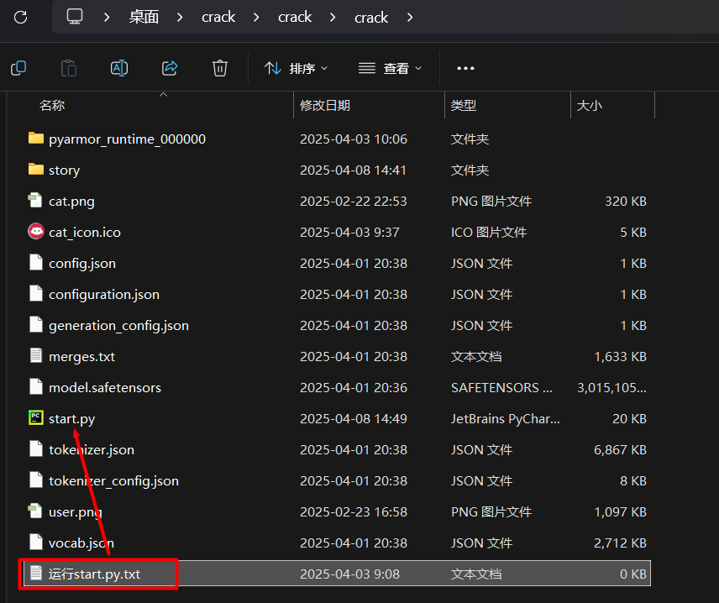Click the delete trash icon
The height and width of the screenshot is (603, 719).
coord(220,68)
